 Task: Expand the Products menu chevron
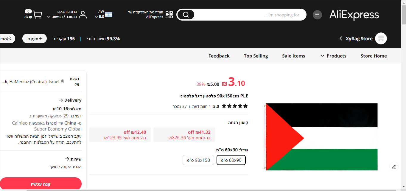pyautogui.click(x=322, y=56)
